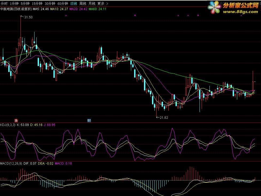Click the KDJ(9,3,3) indicator title
Viewport: 261px width, 196px height.
(8, 125)
